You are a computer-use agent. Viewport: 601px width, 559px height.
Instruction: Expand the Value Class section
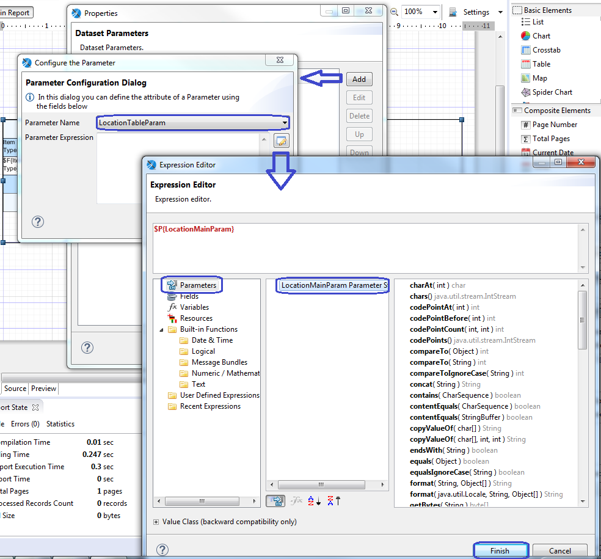(156, 522)
